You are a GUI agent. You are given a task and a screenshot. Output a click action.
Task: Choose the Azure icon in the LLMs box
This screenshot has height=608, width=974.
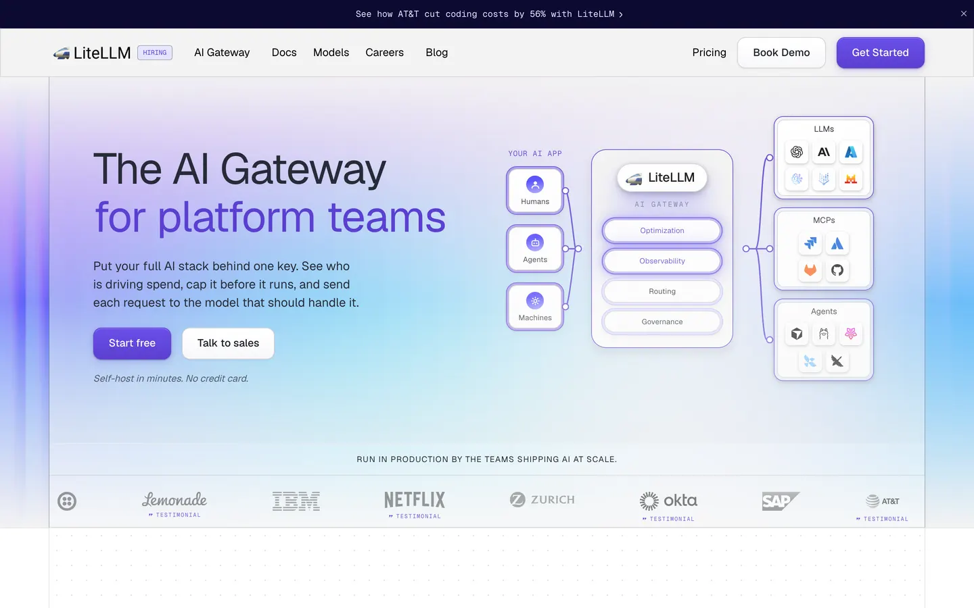tap(851, 152)
